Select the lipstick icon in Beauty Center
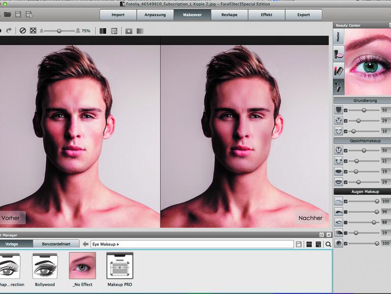391x294 pixels. click(x=339, y=70)
